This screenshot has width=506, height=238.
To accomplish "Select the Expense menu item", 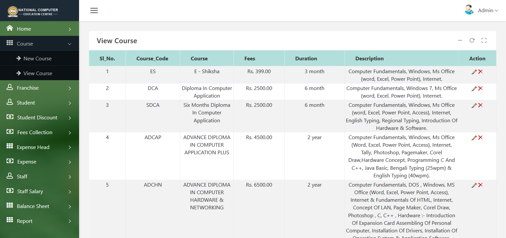I will coord(40,162).
